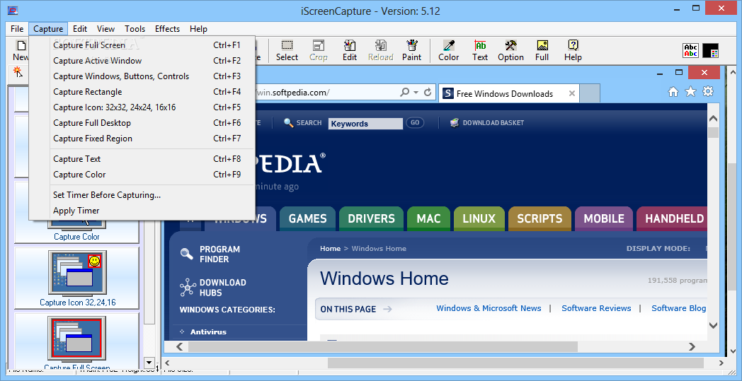Choose Capture Rectangle menu entry

pos(142,92)
